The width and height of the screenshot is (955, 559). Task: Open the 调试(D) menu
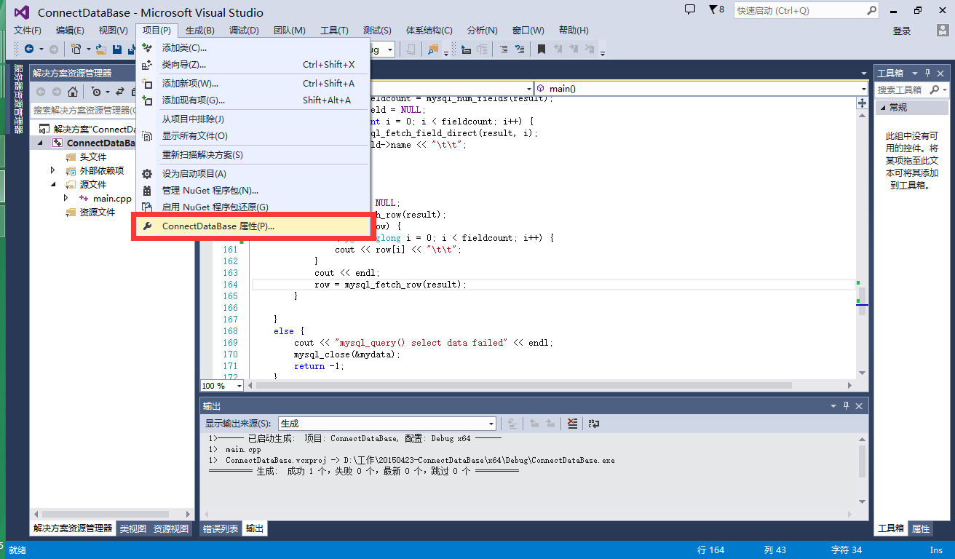(x=244, y=31)
